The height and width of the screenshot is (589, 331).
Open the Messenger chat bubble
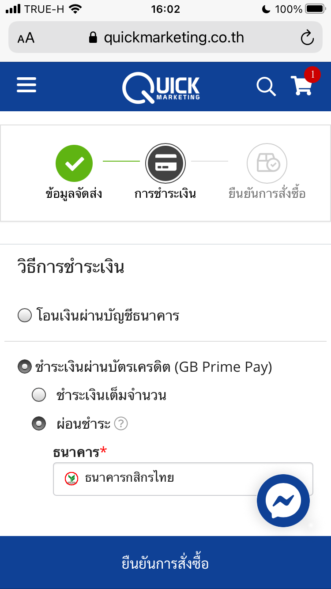click(283, 500)
